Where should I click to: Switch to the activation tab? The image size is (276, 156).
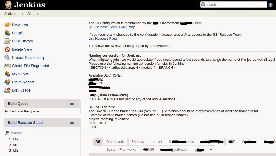[174, 150]
